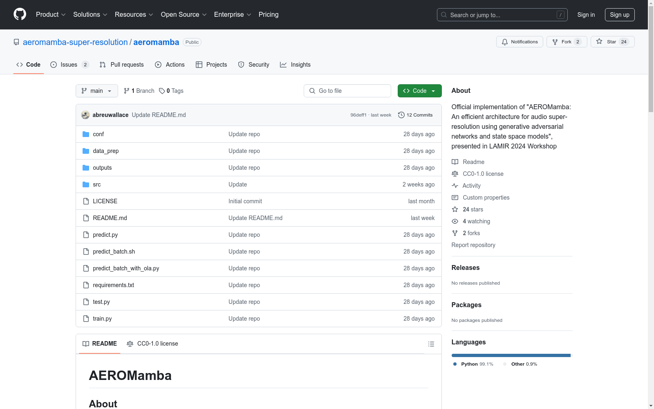Open the main branch selector dropdown
The image size is (654, 409).
tap(97, 91)
